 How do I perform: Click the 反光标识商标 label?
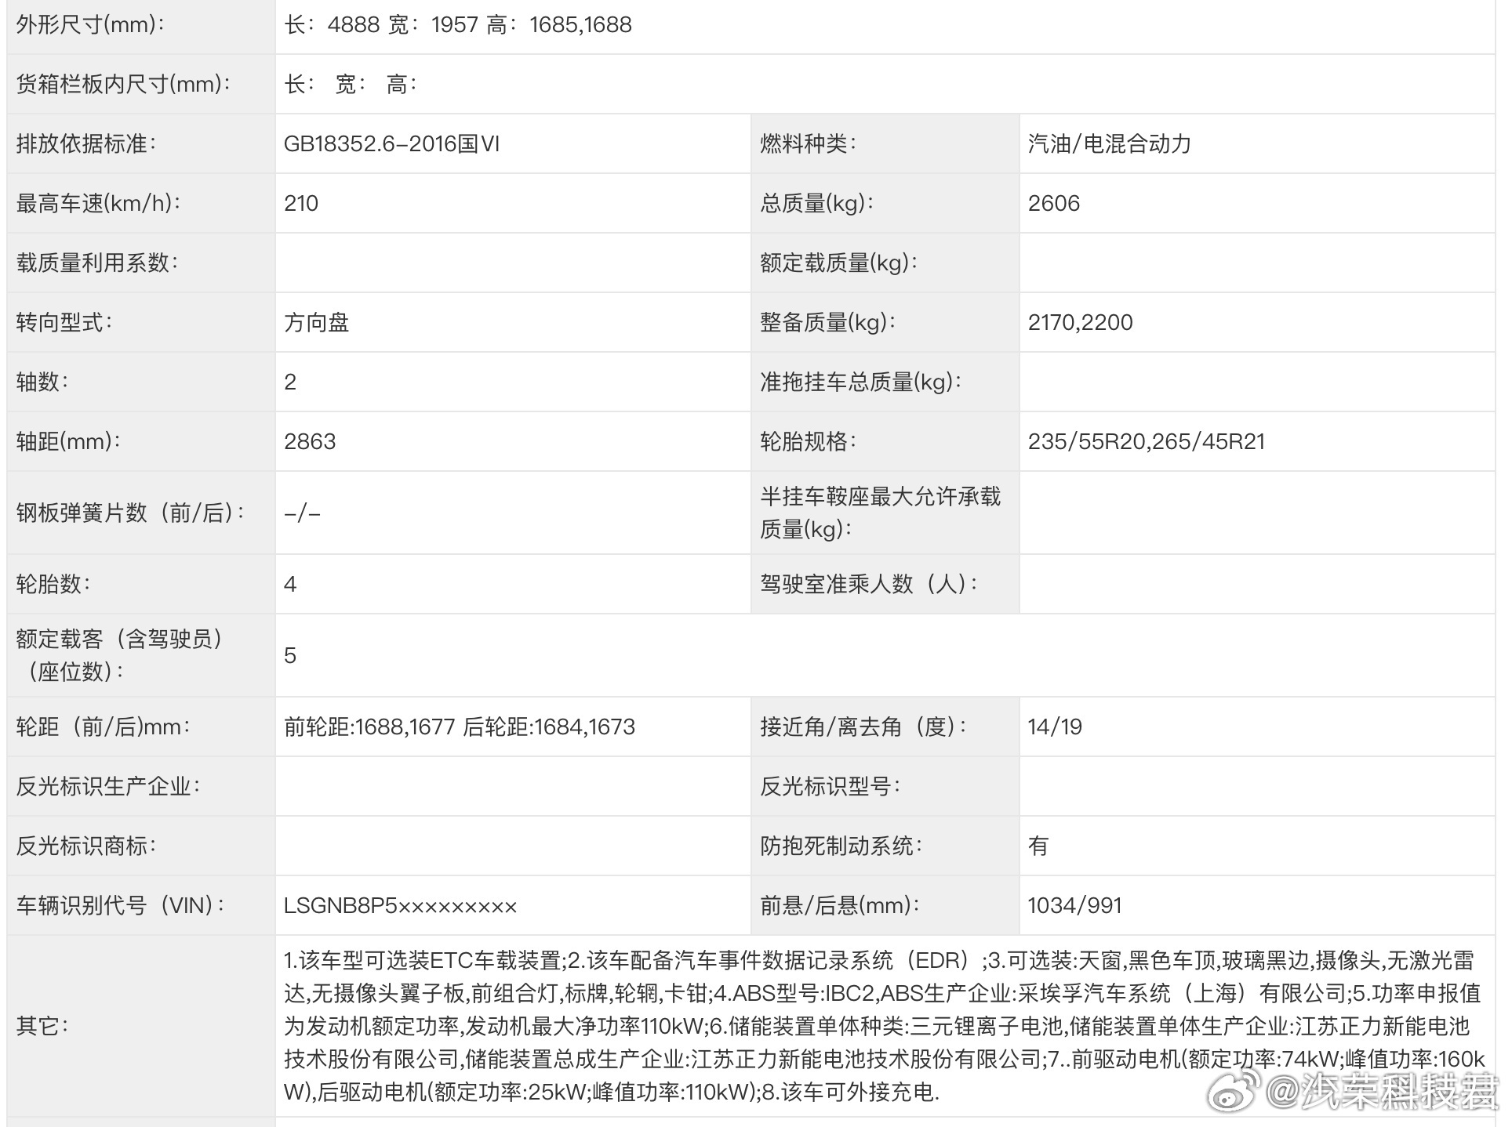(x=86, y=846)
